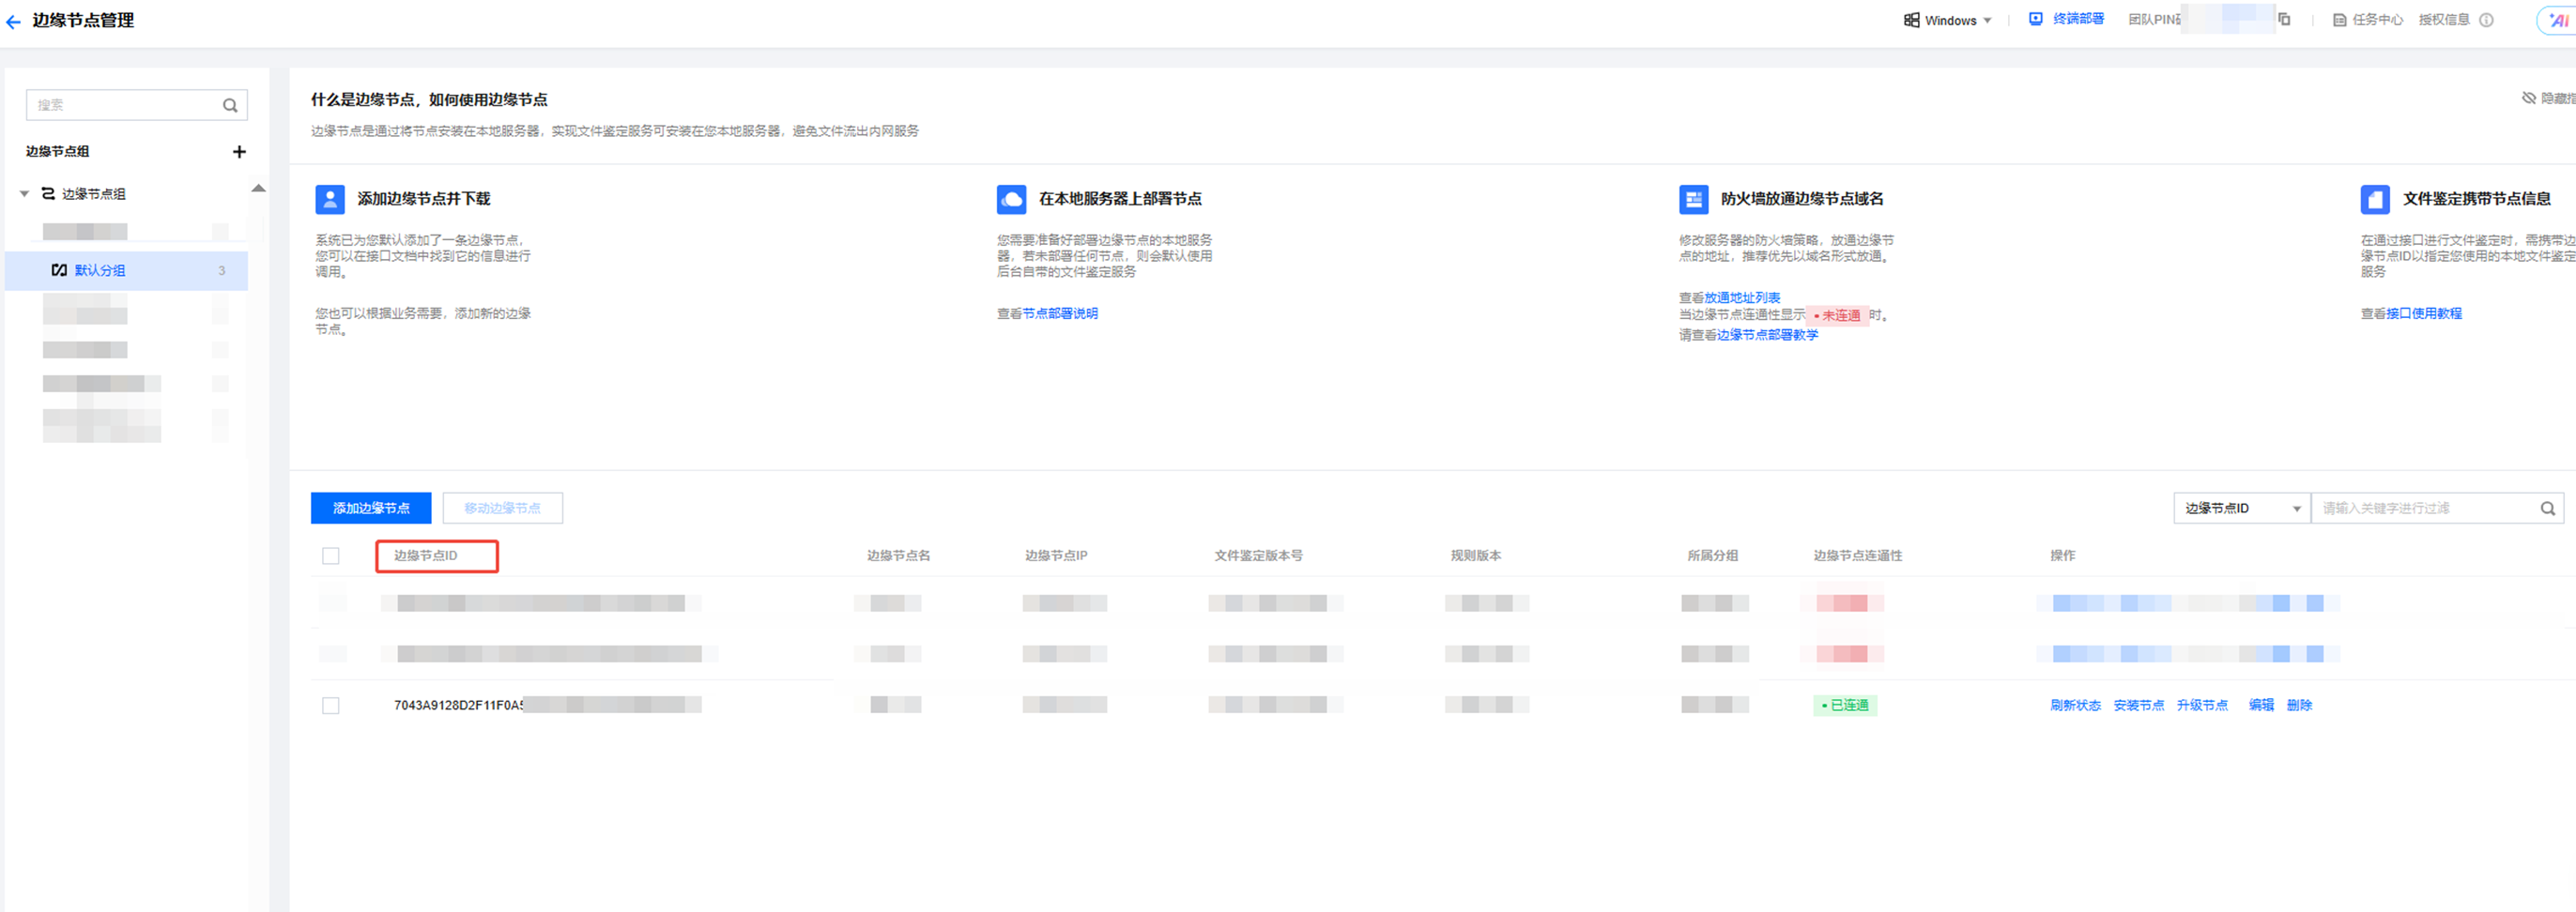Click the 边缘节点管理 page title
This screenshot has height=912, width=2576.
click(83, 20)
